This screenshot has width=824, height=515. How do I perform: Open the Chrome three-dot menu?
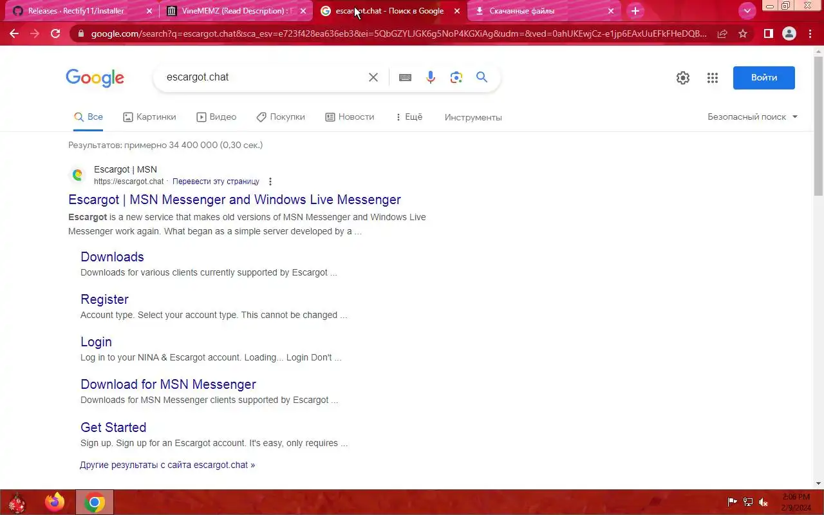[x=810, y=33]
